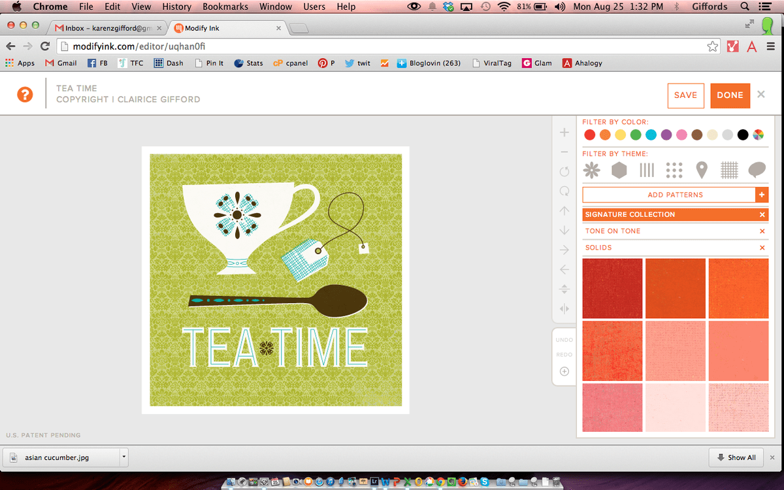Filter patterns by turquoise blue color
Viewport: 784px width, 490px height.
651,135
